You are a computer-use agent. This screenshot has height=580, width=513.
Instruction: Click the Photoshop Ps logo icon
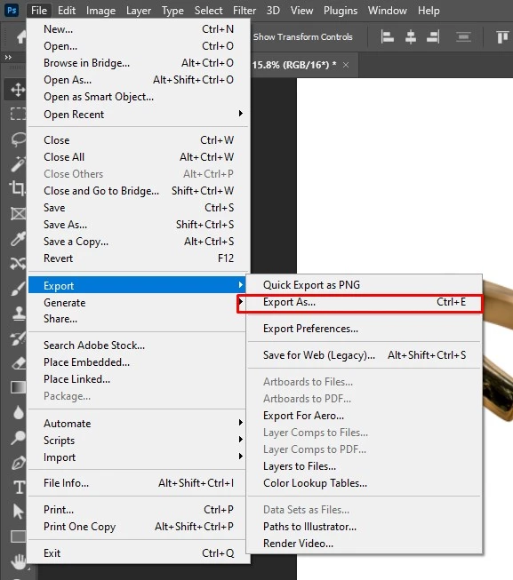pos(12,10)
